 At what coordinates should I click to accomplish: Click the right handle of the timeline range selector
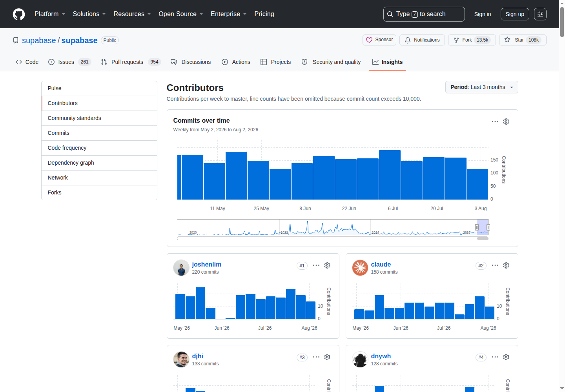[x=488, y=227]
